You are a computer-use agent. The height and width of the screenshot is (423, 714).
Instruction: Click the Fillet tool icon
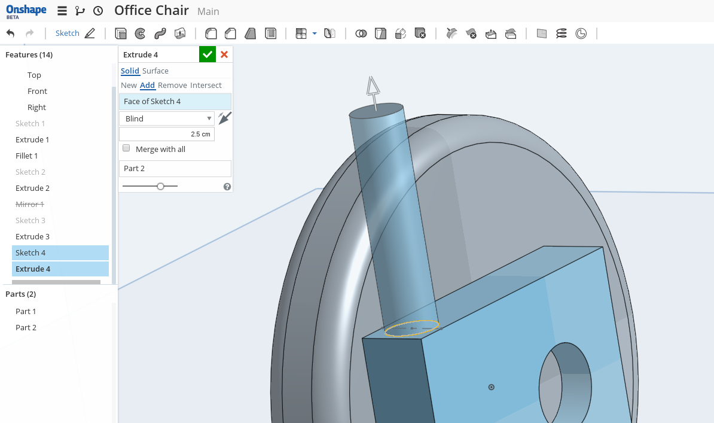click(x=211, y=34)
